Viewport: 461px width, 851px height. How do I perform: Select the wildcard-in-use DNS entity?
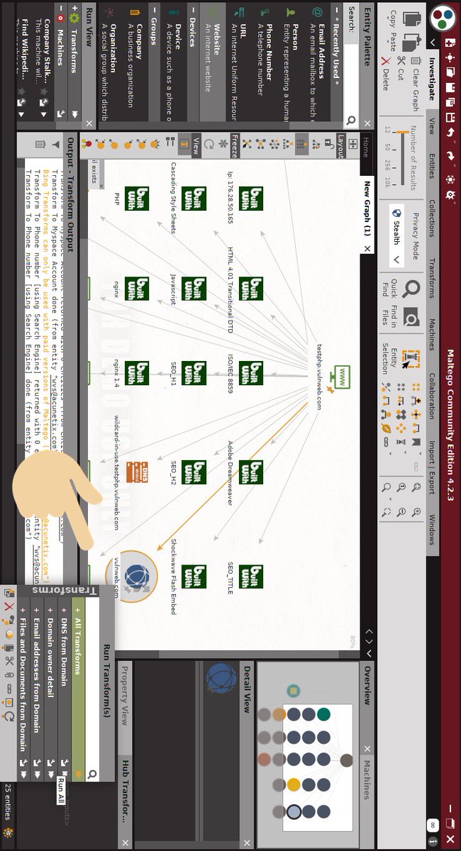(x=137, y=472)
